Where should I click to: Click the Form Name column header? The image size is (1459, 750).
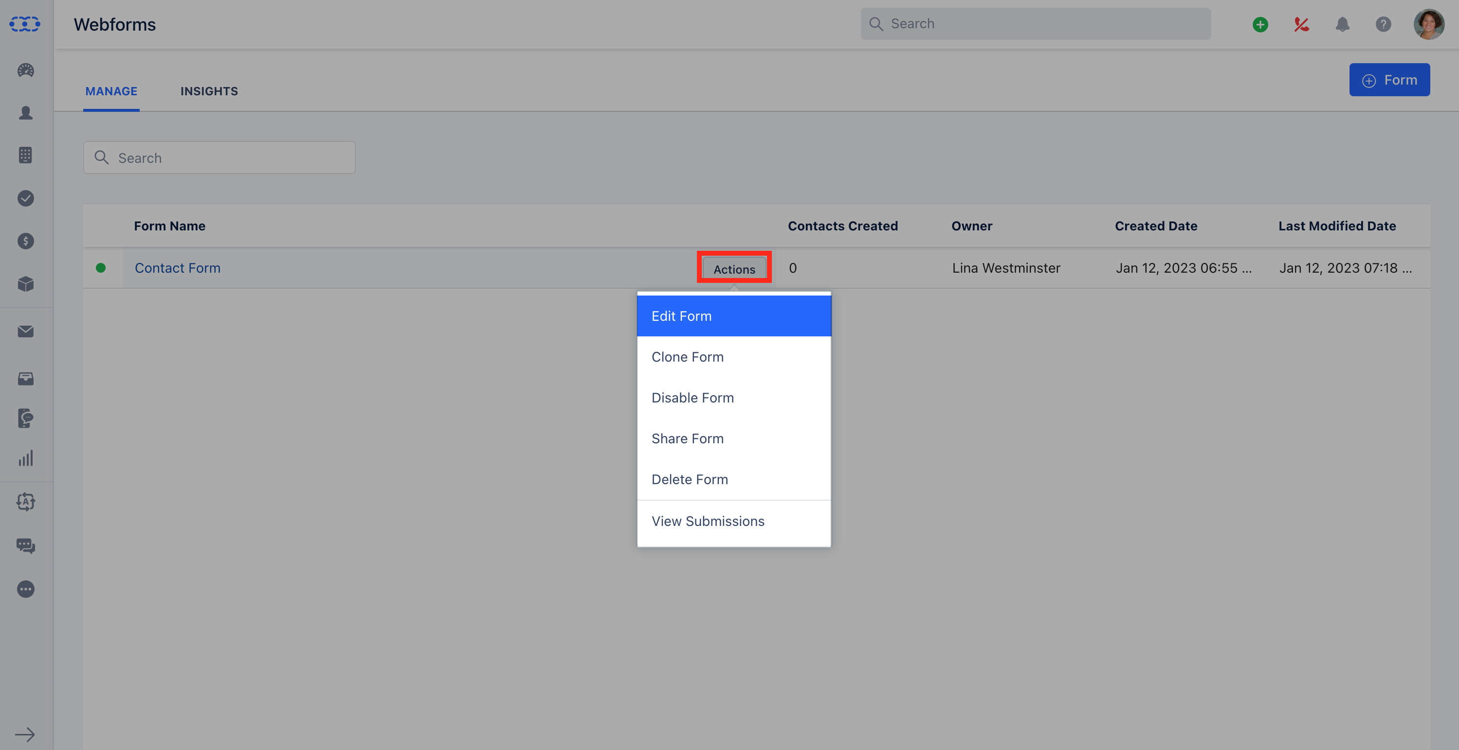[169, 226]
